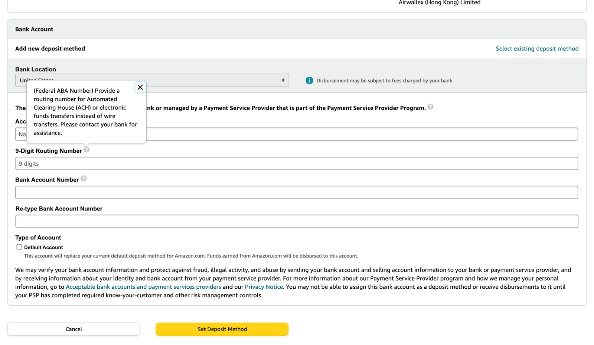Click help icon after Payment Service Provider Program

(430, 107)
